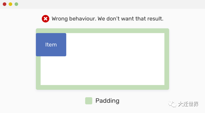
Task: Click the "Item" label text
Action: tap(51, 45)
